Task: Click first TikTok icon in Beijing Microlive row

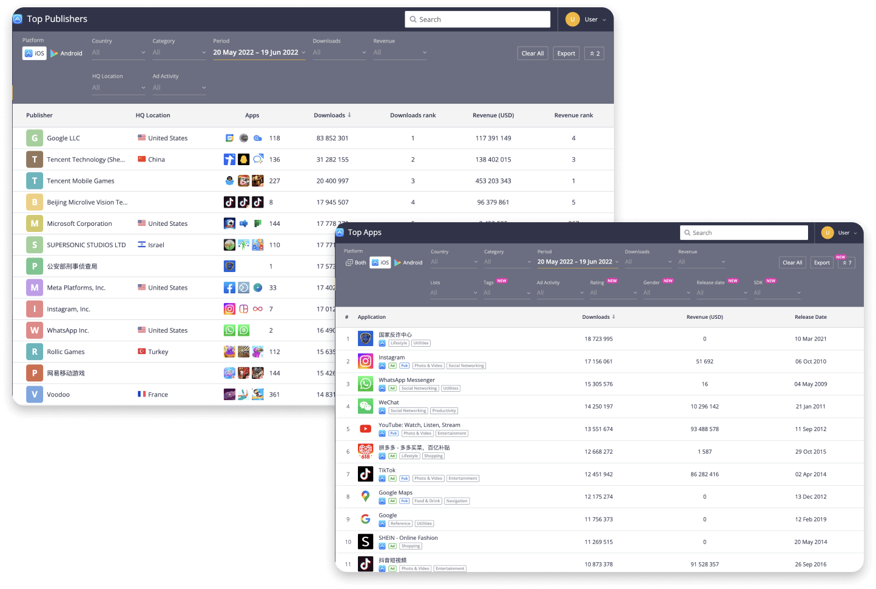Action: [229, 202]
